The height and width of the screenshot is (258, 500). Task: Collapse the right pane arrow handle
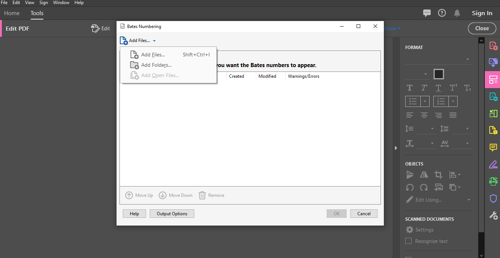(x=396, y=148)
